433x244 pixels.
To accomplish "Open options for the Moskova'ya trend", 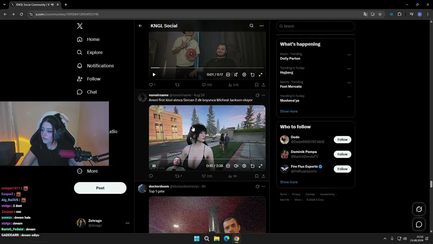I will tap(349, 97).
